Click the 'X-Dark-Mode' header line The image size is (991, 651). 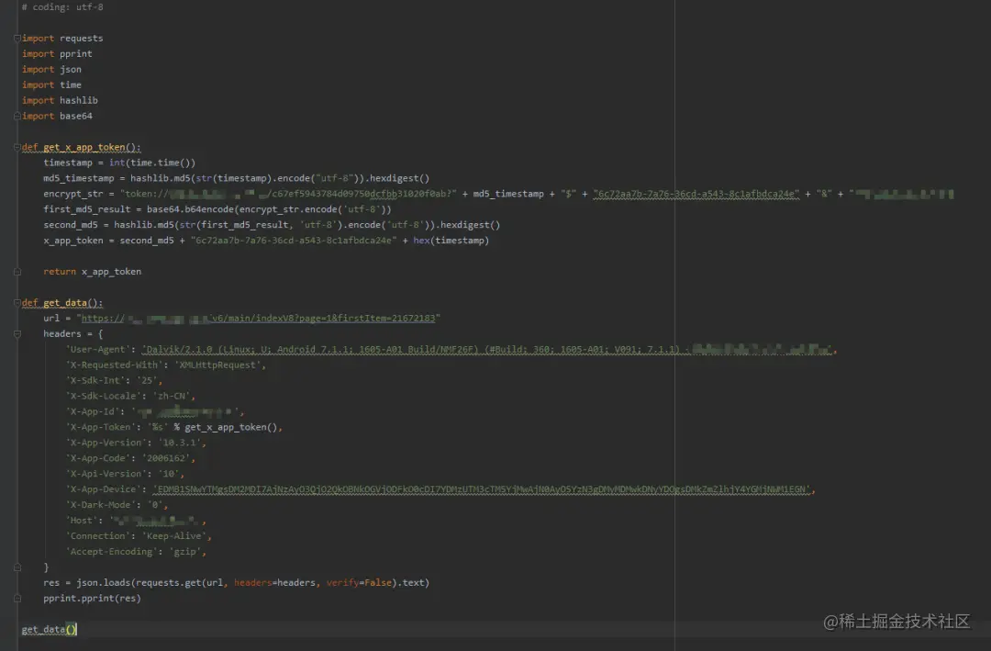tap(117, 505)
